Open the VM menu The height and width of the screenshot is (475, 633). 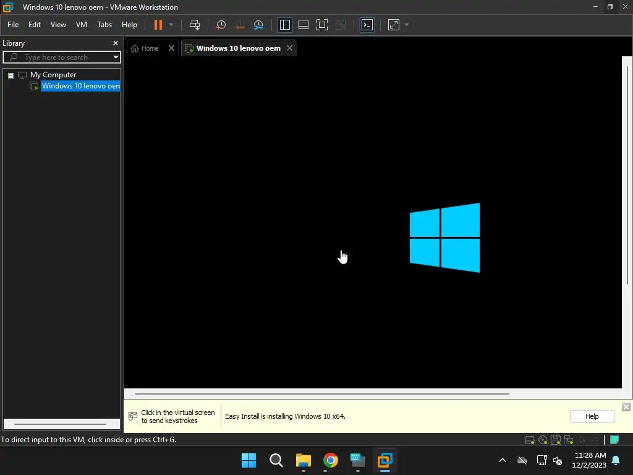(82, 25)
